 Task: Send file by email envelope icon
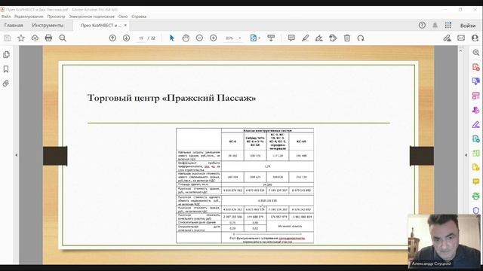point(461,38)
